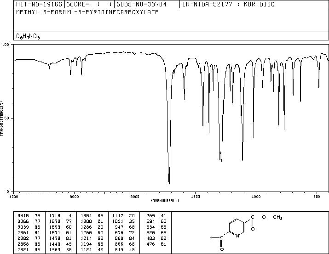
Task: Select the 1364 wavenumber entry
Action: click(86, 216)
